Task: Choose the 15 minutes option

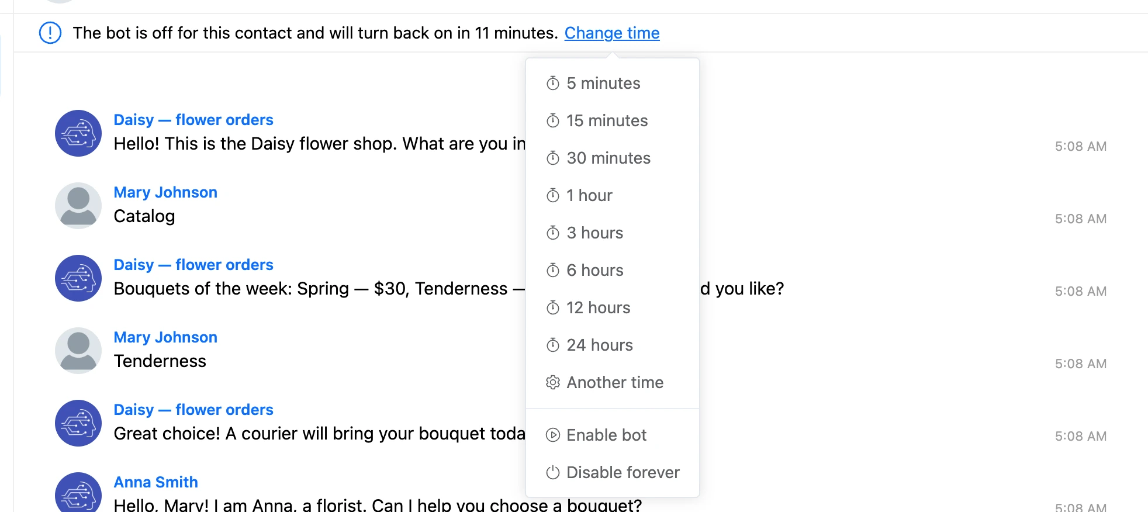Action: pos(613,120)
